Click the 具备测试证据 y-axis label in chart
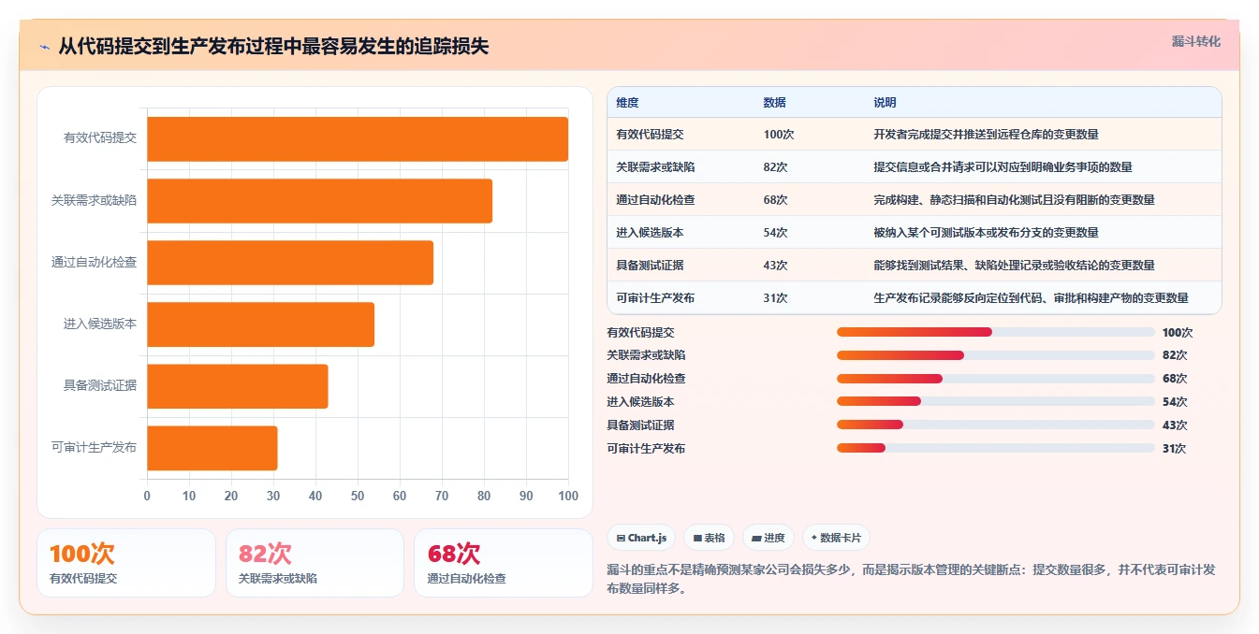This screenshot has height=634, width=1259. 100,385
